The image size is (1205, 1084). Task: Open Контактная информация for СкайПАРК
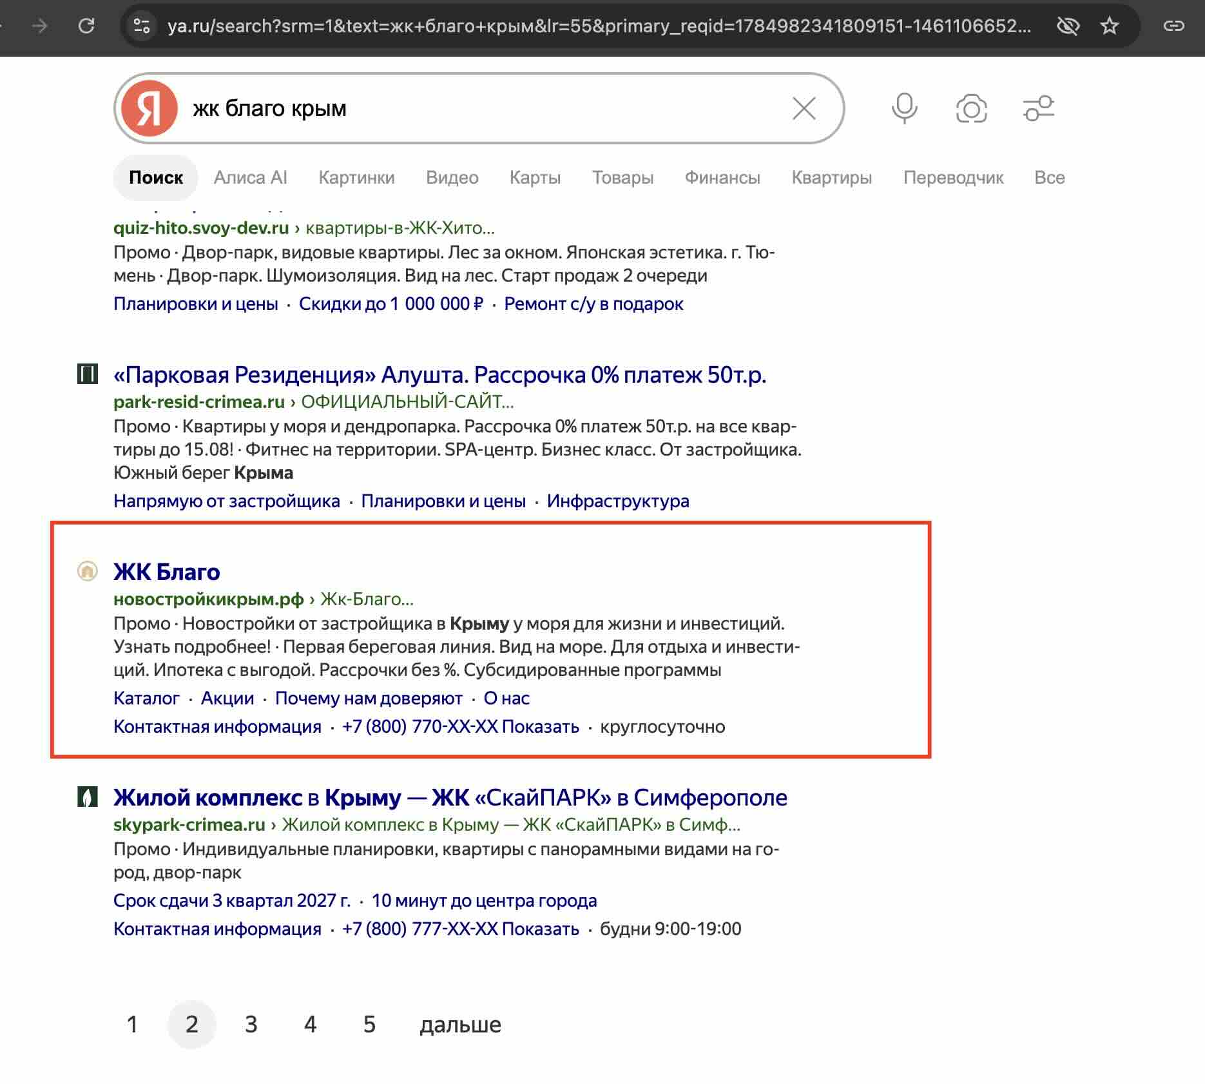pos(217,929)
